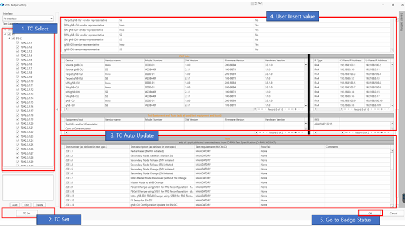Click the collapse arrow beside the test case panel
The width and height of the screenshot is (405, 226).
[57, 109]
